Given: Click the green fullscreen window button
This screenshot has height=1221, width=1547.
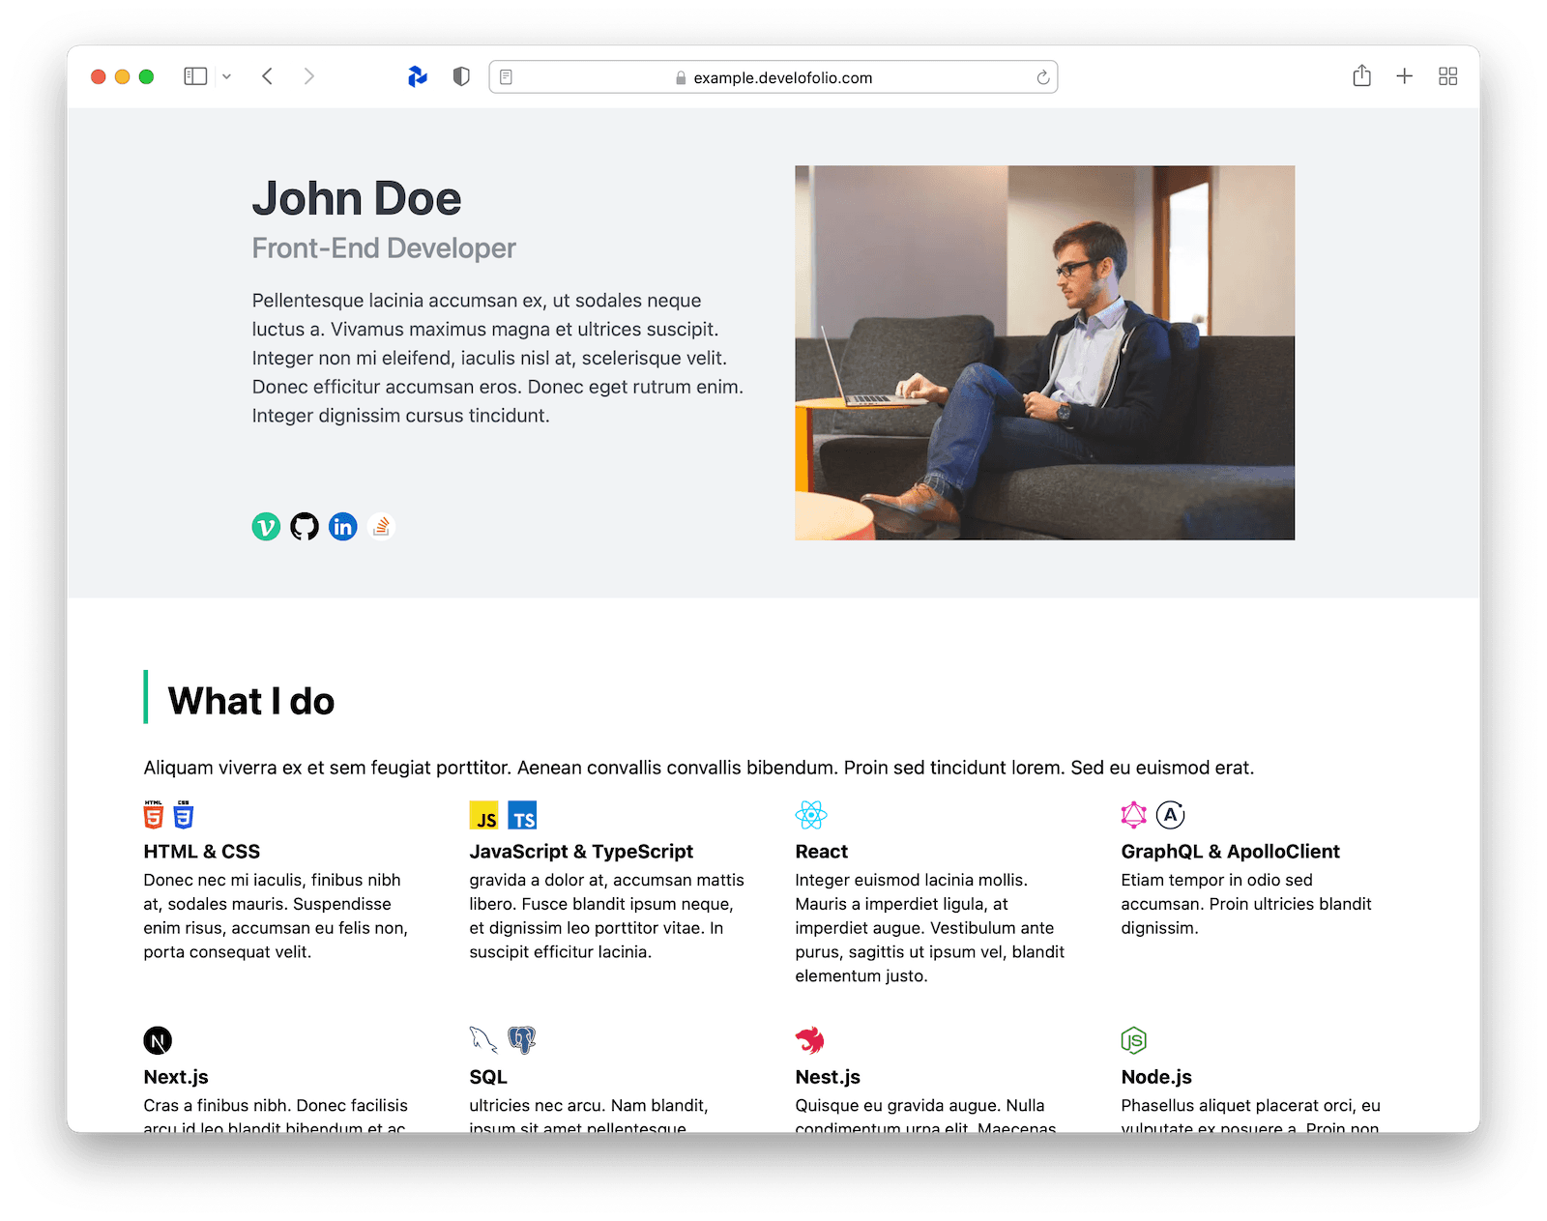Looking at the screenshot, I should pos(147,76).
